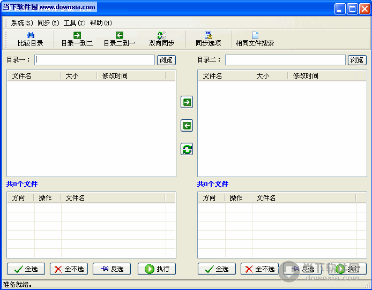Image resolution: width=372 pixels, height=290 pixels.
Task: Start 双向同步 two-way sync from toolbar
Action: 161,39
